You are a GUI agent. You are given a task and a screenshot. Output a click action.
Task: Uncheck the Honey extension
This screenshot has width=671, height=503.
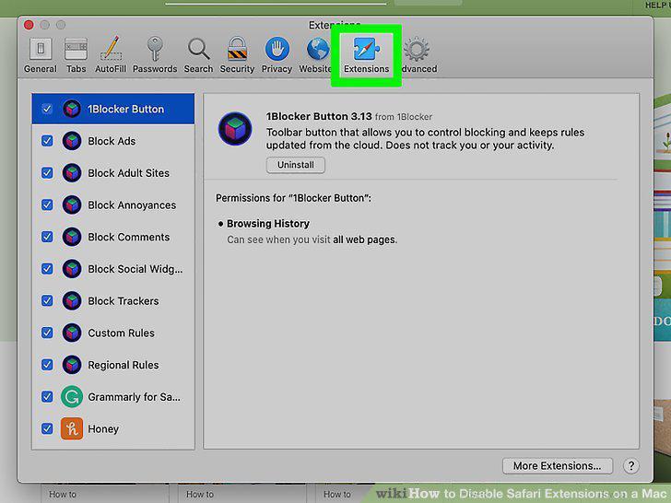(x=47, y=428)
